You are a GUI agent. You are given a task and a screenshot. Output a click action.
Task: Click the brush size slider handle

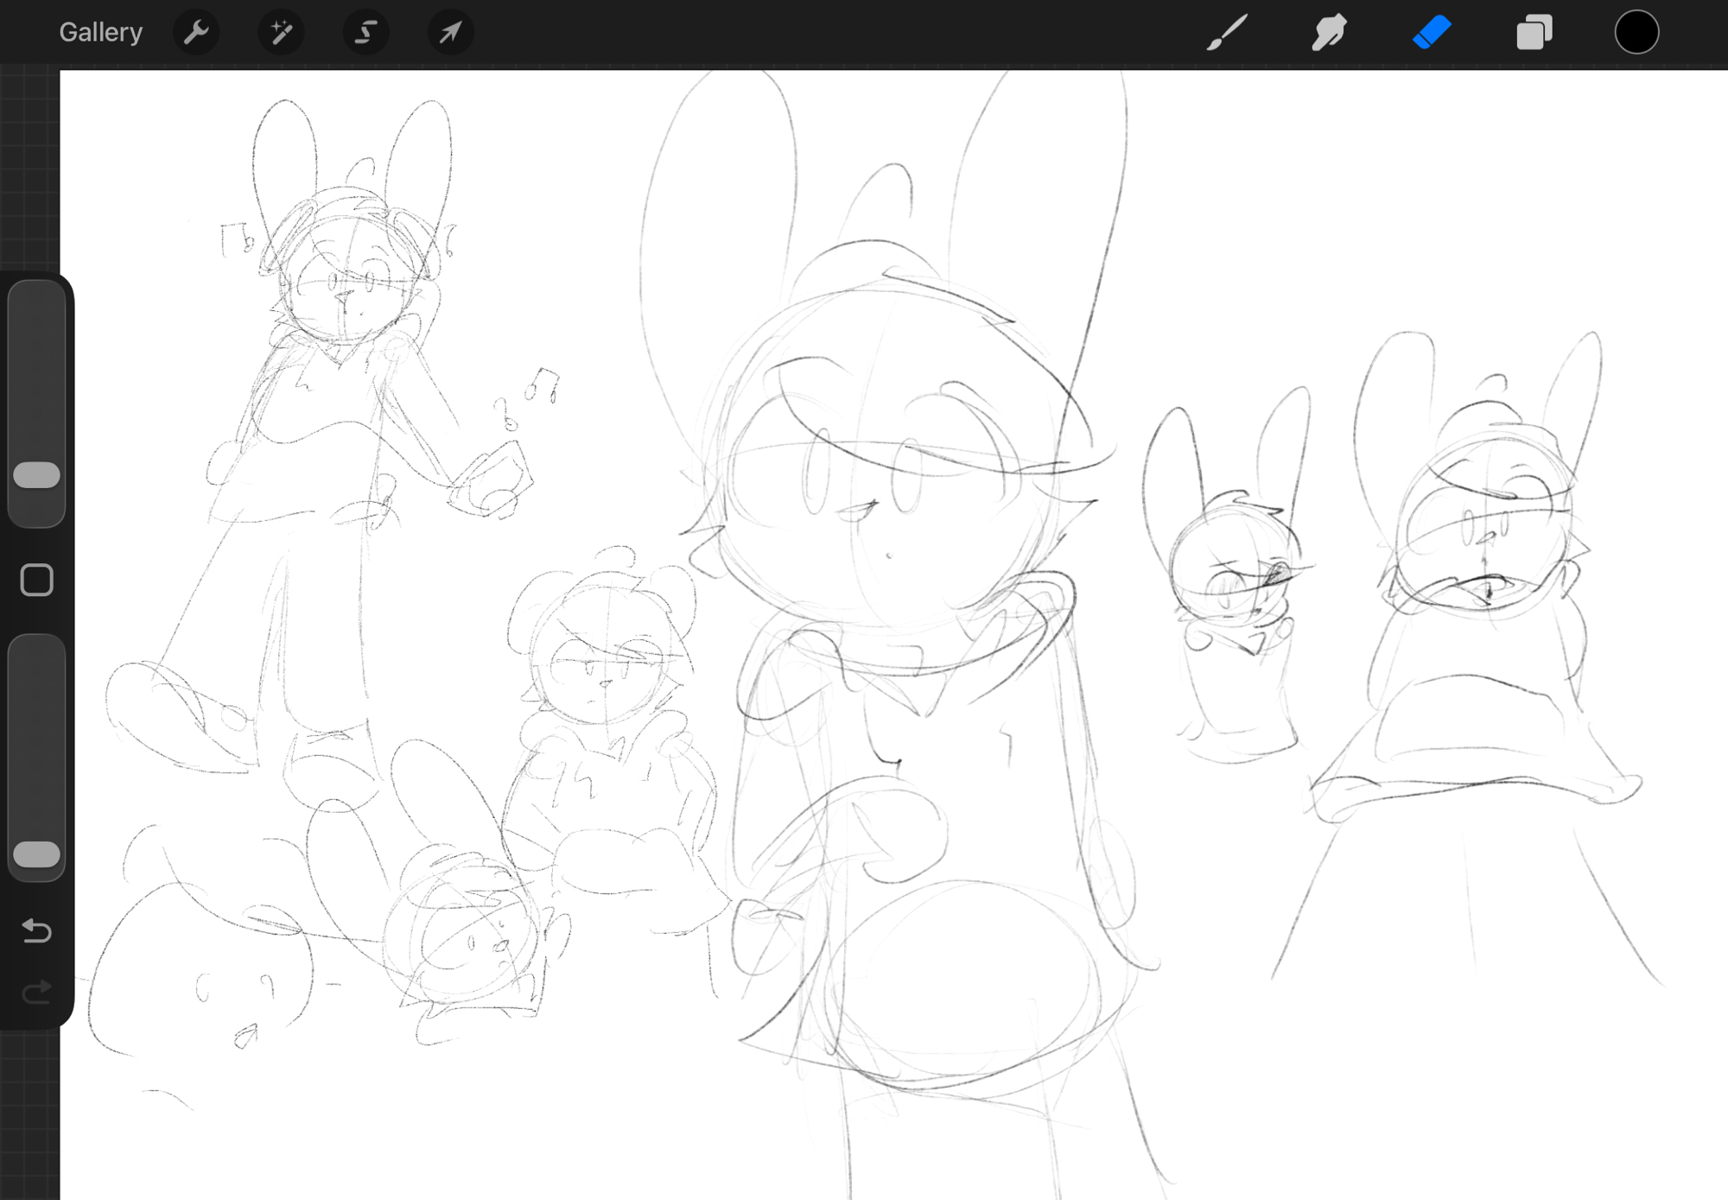(x=36, y=475)
